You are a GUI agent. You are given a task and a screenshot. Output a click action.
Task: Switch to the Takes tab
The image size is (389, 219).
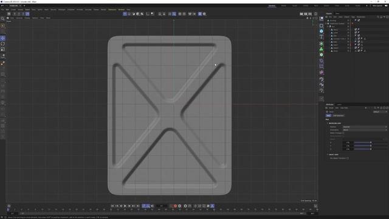(x=337, y=13)
